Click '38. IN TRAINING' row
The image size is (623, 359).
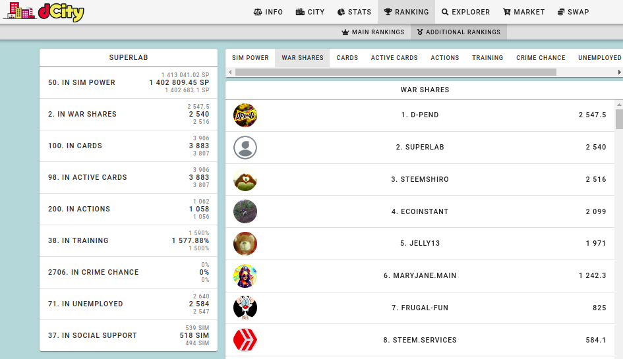[x=129, y=240]
